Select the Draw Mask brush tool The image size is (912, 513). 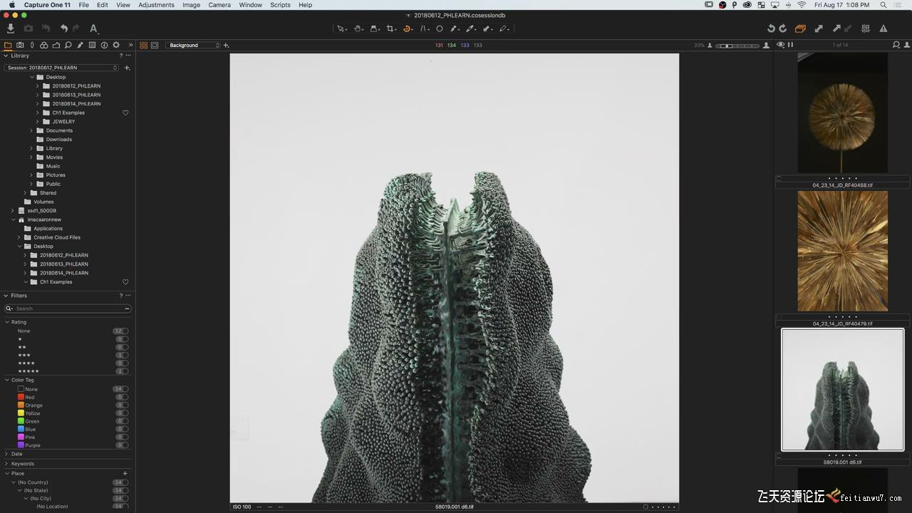pos(455,28)
